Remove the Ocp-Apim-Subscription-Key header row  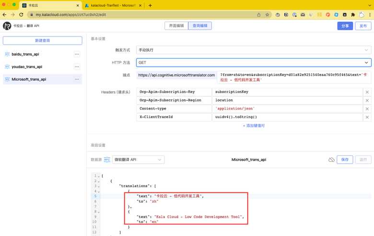367,92
